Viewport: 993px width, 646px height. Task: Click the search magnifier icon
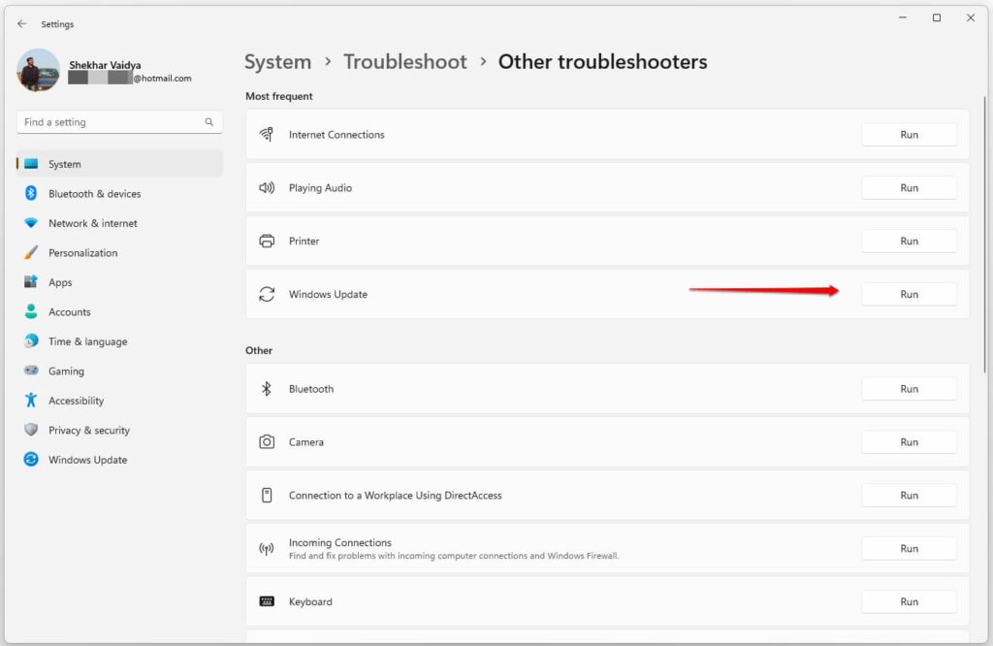click(208, 122)
